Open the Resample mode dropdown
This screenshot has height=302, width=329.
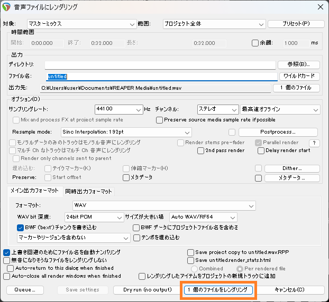coord(126,131)
